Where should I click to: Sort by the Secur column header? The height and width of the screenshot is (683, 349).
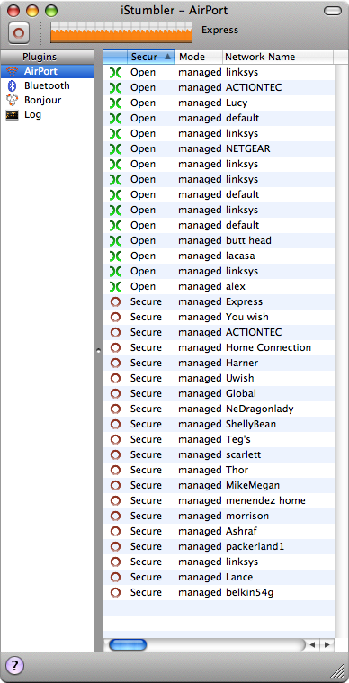click(151, 57)
